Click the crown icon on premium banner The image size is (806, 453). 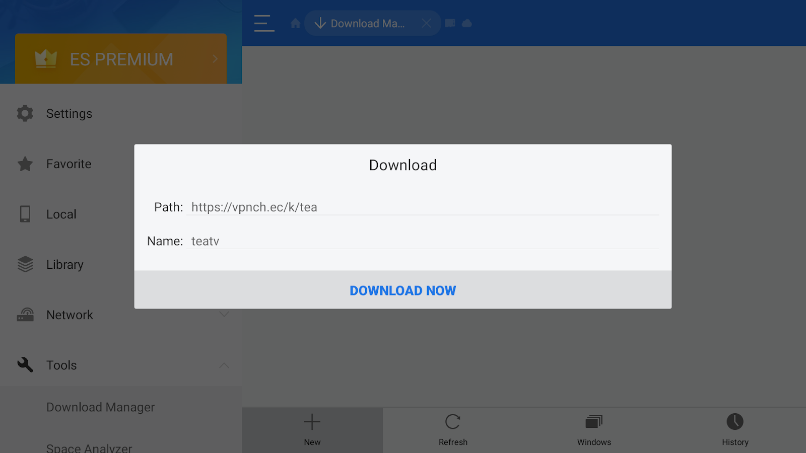pos(46,59)
